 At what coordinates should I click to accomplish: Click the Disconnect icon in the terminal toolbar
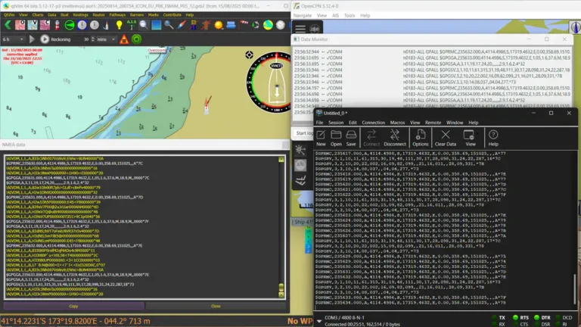pos(395,137)
